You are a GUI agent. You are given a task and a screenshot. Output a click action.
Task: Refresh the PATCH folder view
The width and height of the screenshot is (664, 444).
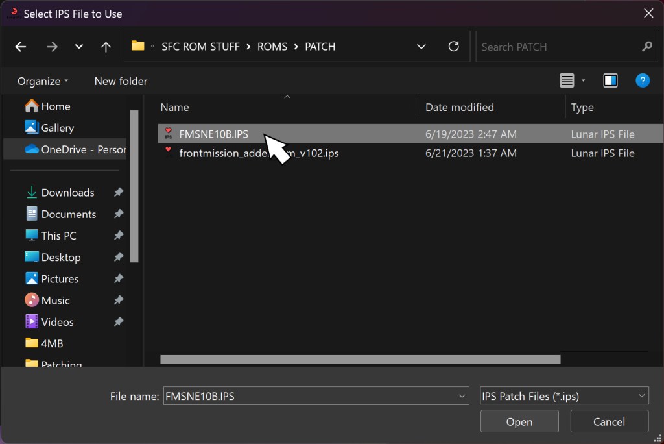[x=454, y=47]
